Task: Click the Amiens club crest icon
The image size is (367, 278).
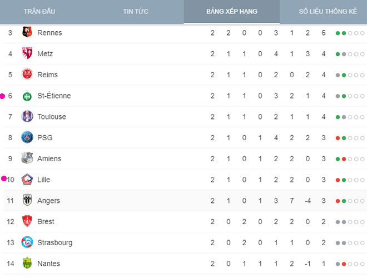Action: [x=27, y=158]
